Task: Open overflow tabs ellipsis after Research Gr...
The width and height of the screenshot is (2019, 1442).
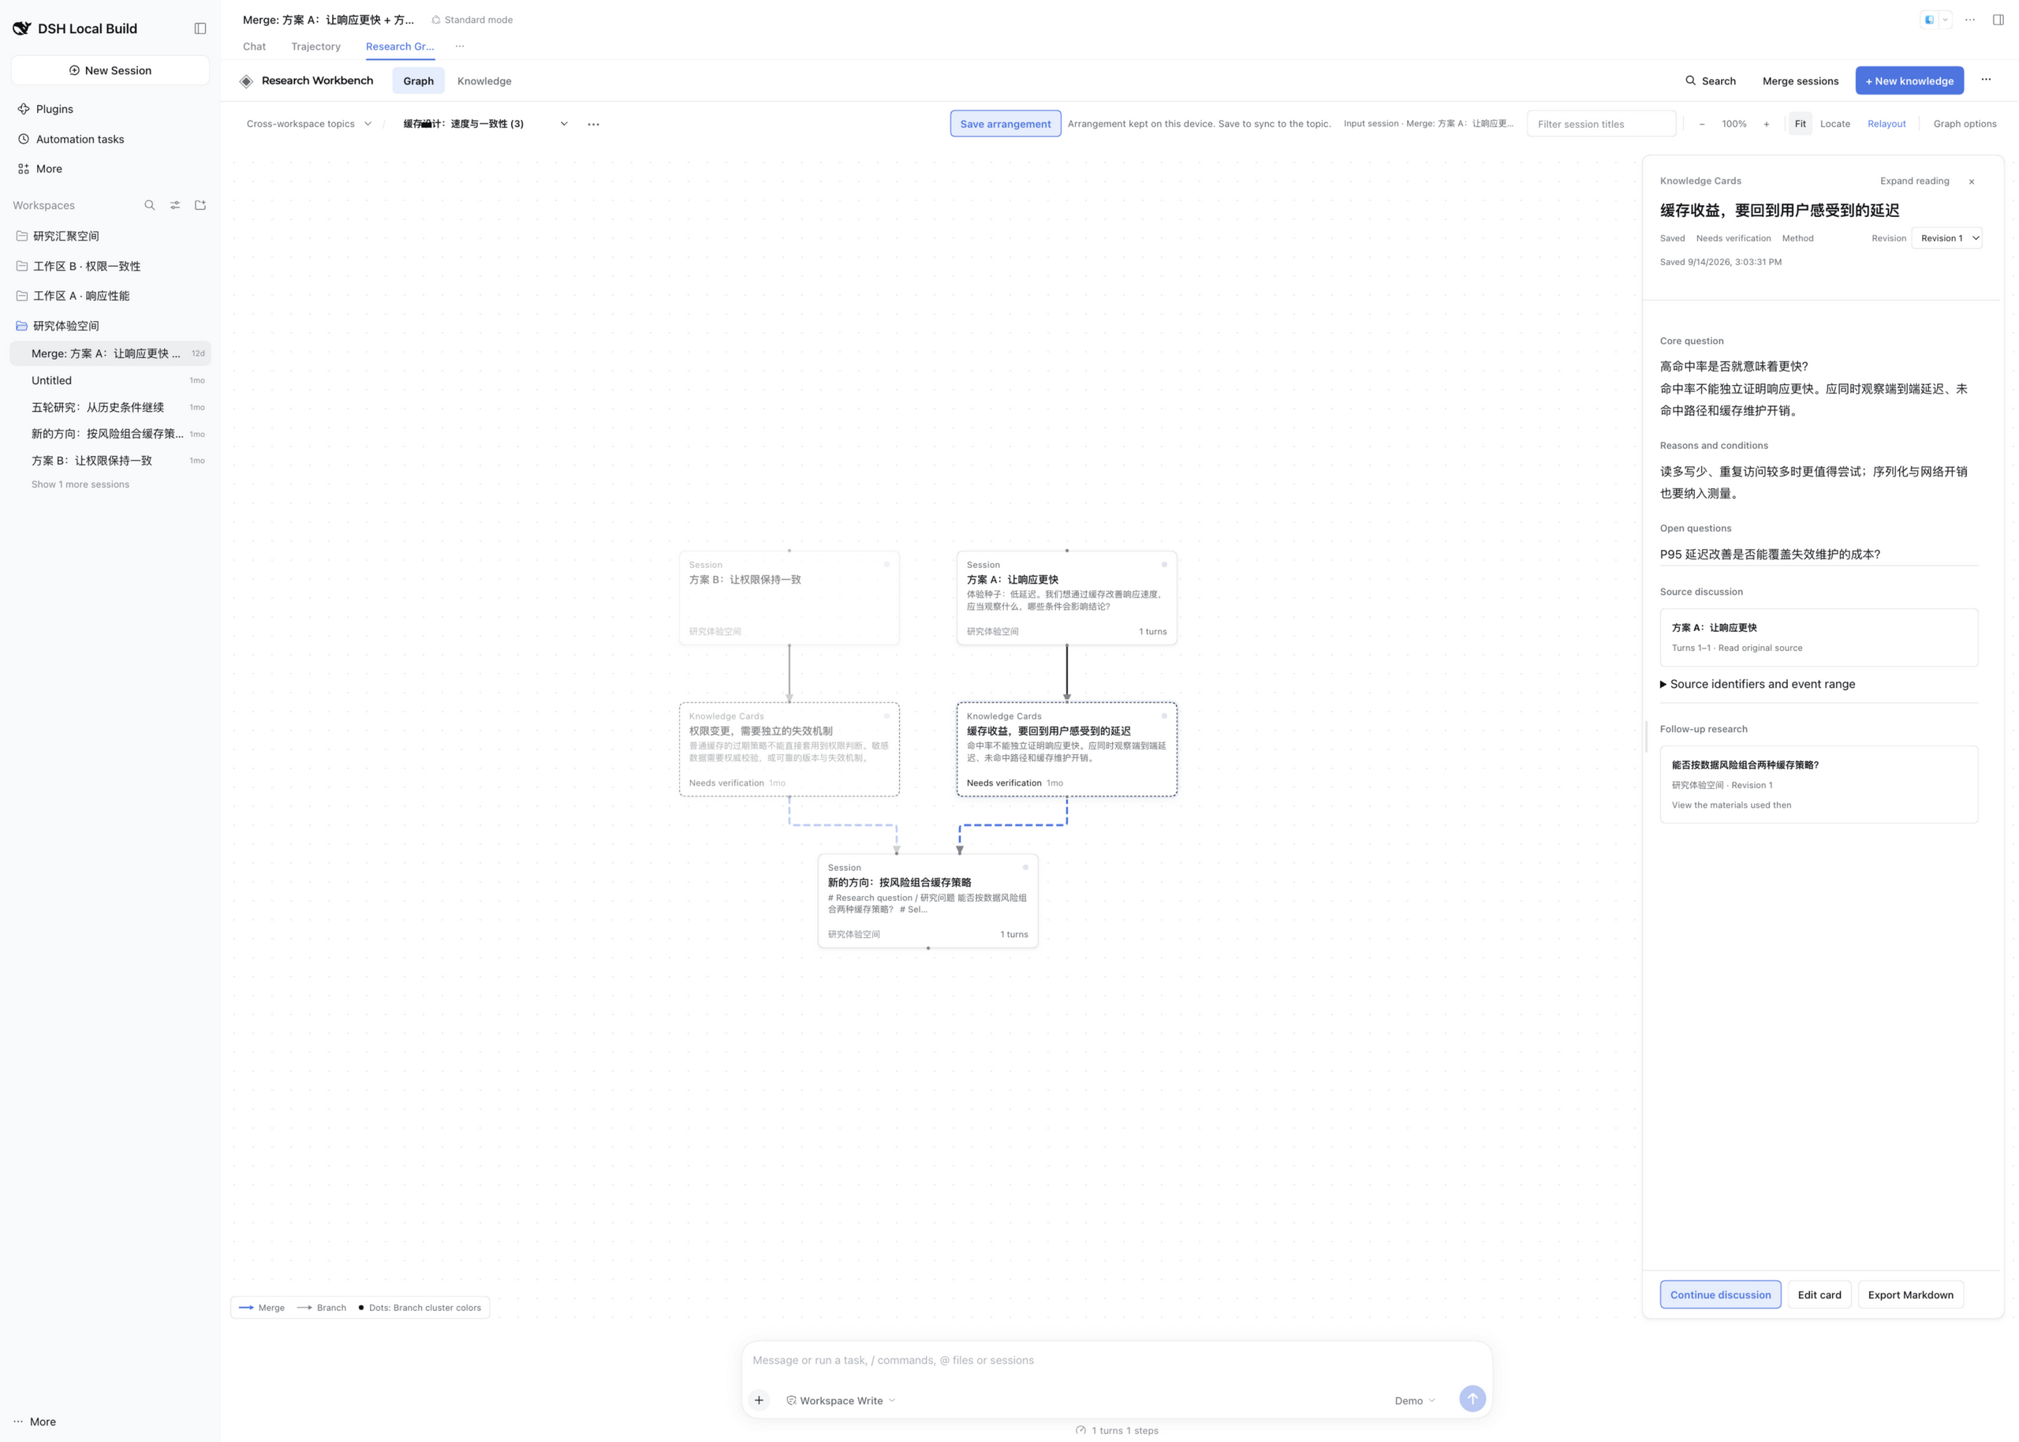Action: pyautogui.click(x=460, y=47)
